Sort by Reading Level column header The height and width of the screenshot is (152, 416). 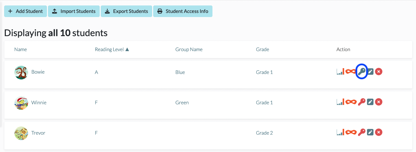[x=112, y=49]
